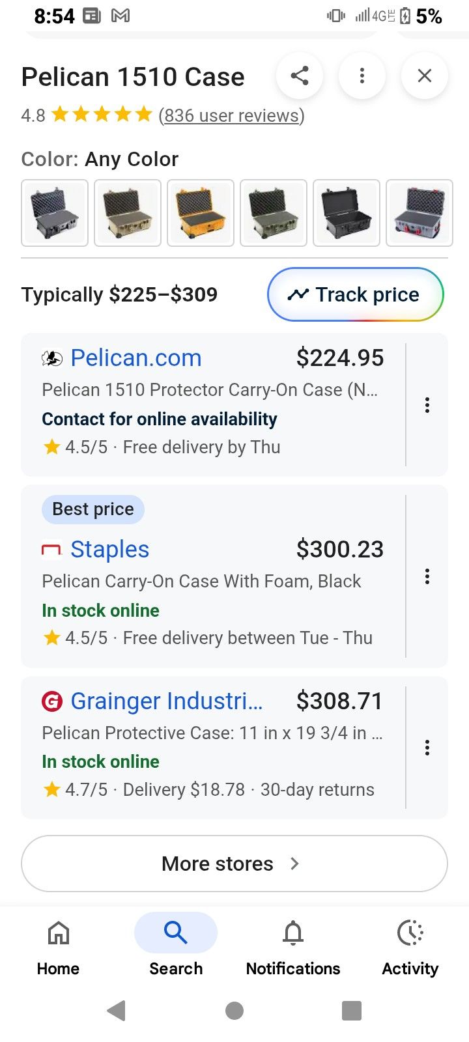Close the Pelican 1510 Case panel
Viewport: 469px width, 1042px height.
tap(425, 76)
